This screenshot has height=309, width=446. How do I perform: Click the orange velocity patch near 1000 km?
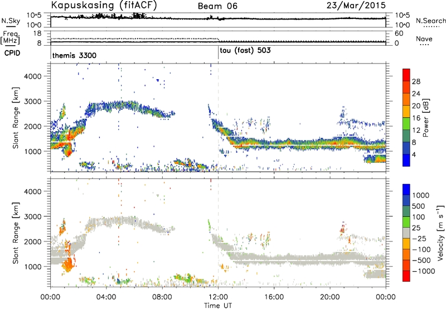(x=68, y=263)
